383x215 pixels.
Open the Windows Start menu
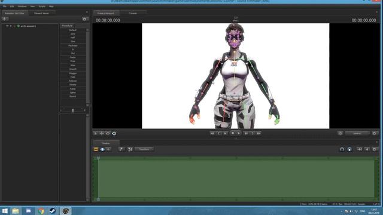pos(5,211)
